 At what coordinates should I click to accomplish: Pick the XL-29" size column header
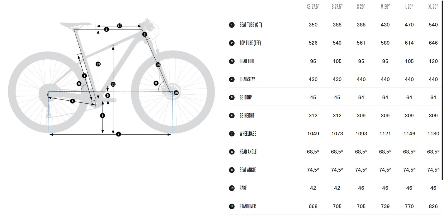tap(433, 7)
